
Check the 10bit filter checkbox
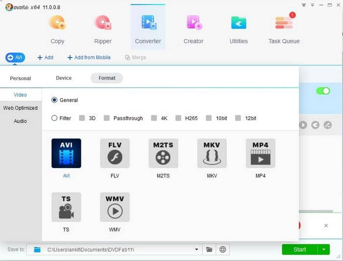click(209, 118)
